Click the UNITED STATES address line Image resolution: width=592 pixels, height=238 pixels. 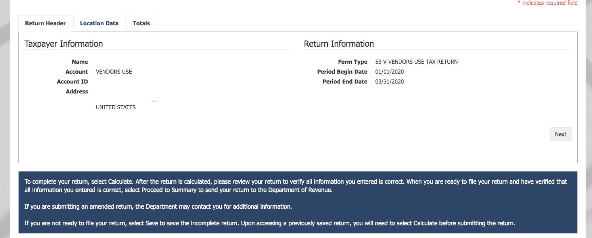116,107
